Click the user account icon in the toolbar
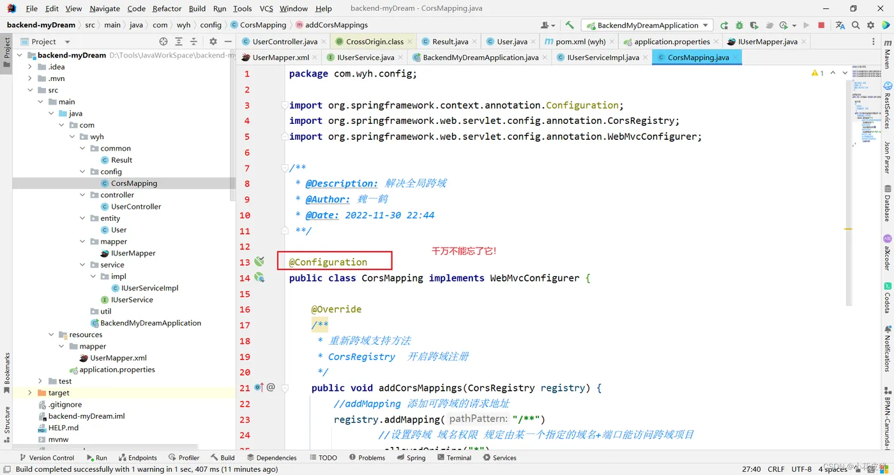The width and height of the screenshot is (894, 475). tap(547, 25)
